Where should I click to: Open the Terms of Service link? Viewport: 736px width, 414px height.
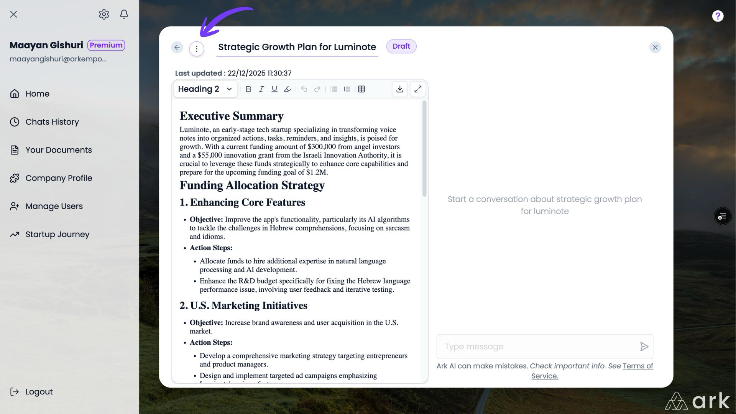tap(638, 366)
